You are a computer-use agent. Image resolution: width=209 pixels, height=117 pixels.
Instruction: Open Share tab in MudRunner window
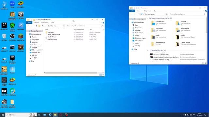45,23
